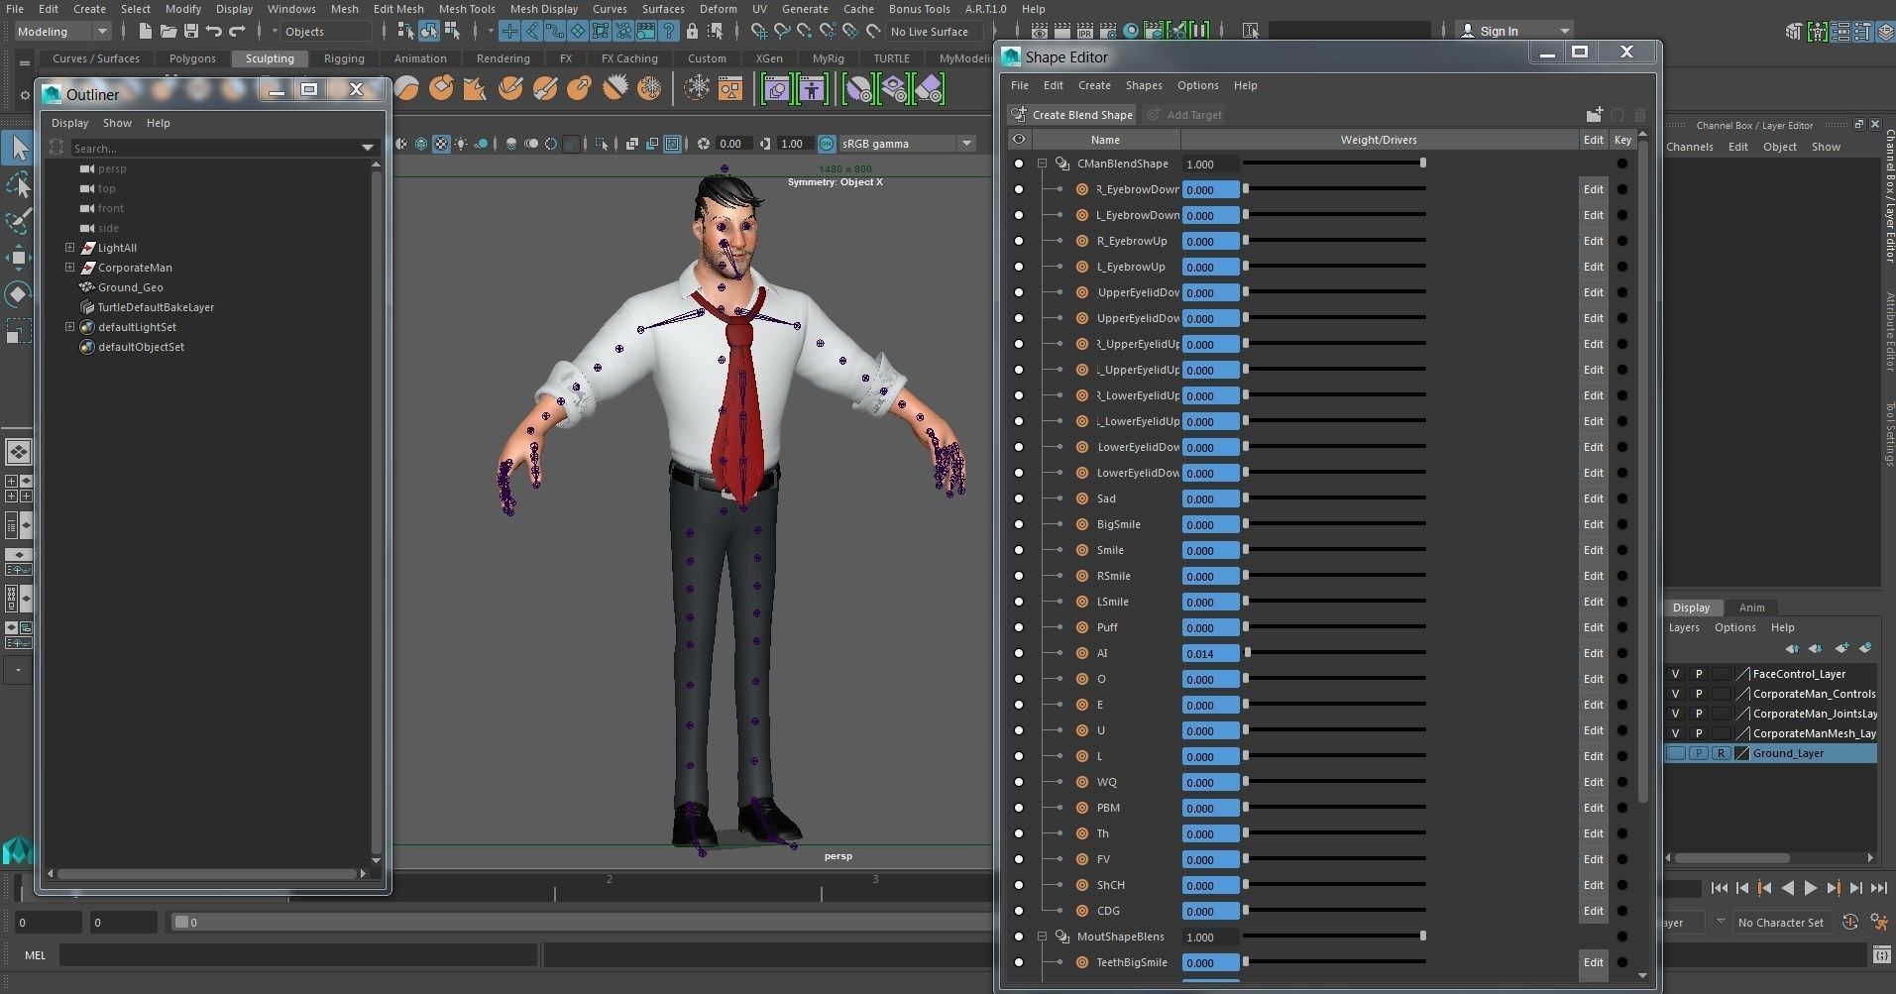Collapse the MoutShapeBlens group
This screenshot has height=994, width=1896.
pos(1042,937)
